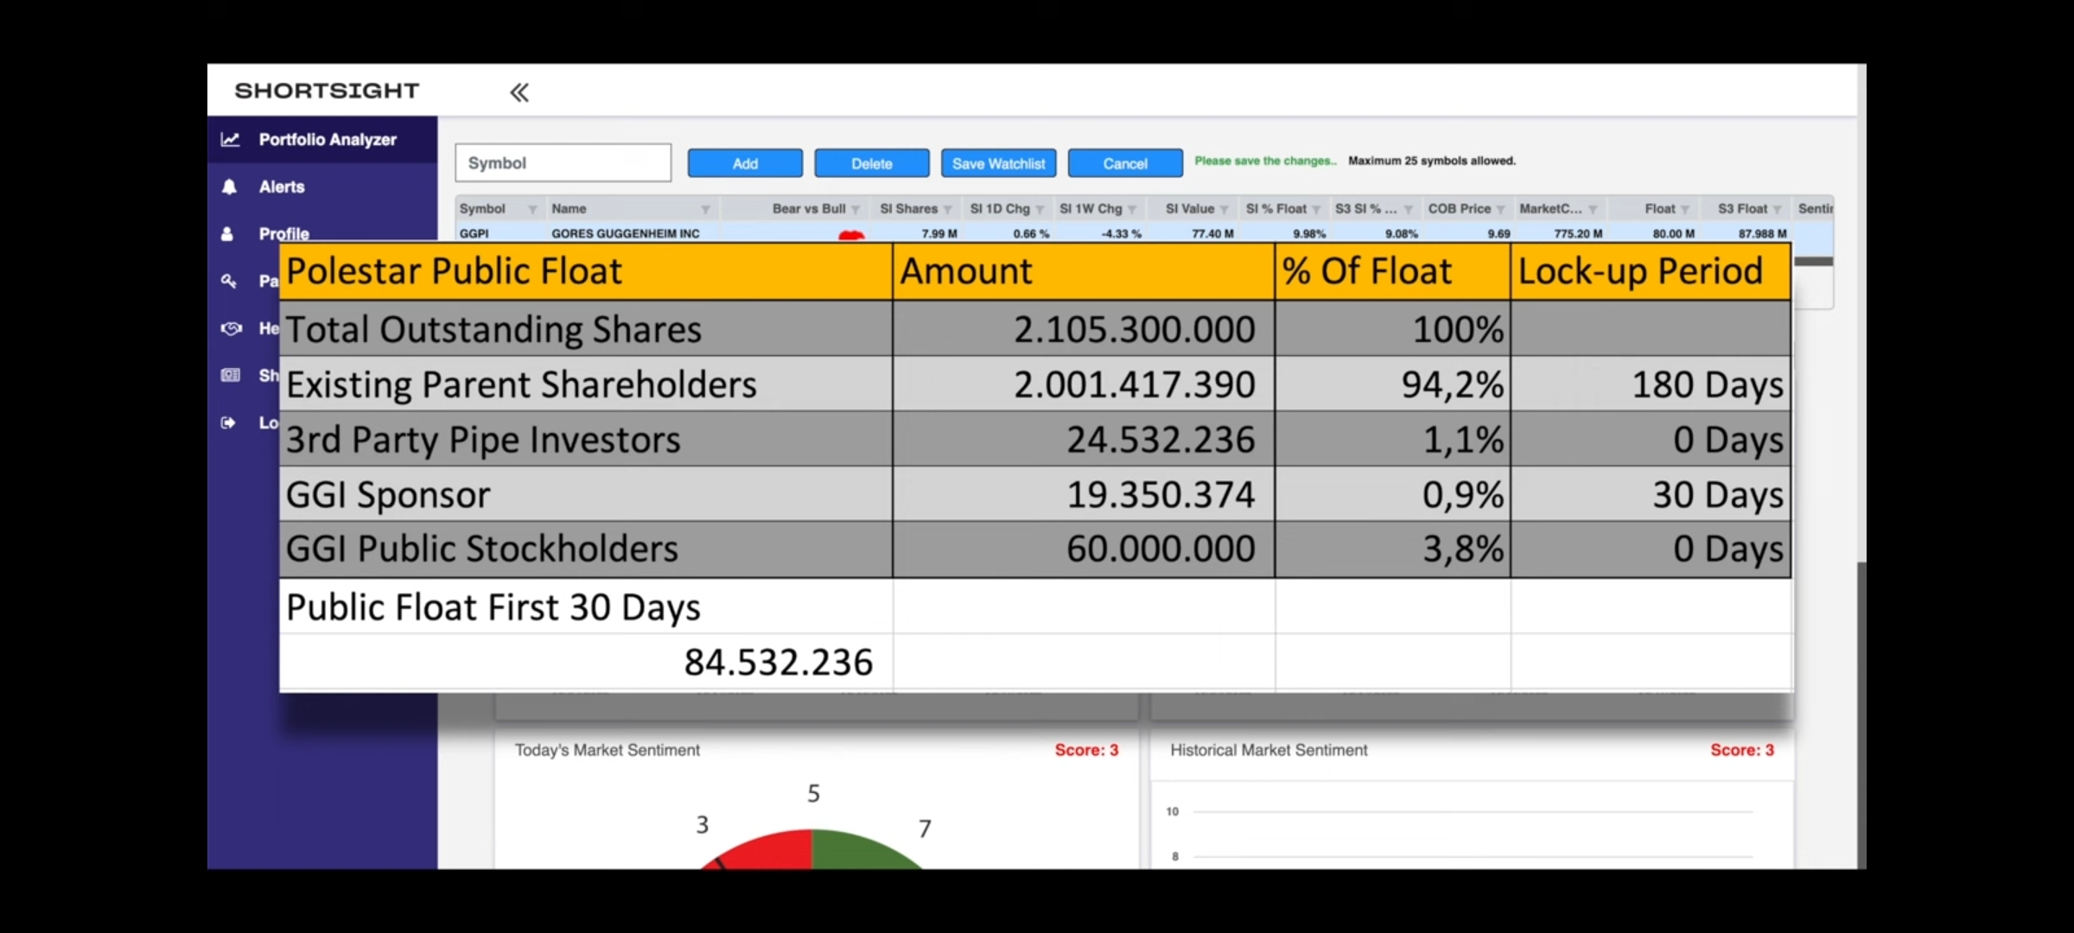Open the Profile menu item
The height and width of the screenshot is (933, 2074).
(x=284, y=233)
